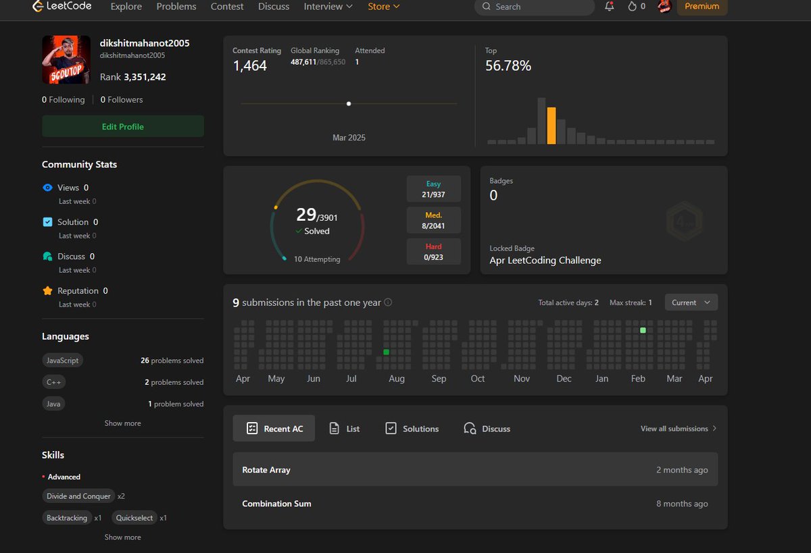
Task: Click the JavaScript language tag
Action: (62, 361)
